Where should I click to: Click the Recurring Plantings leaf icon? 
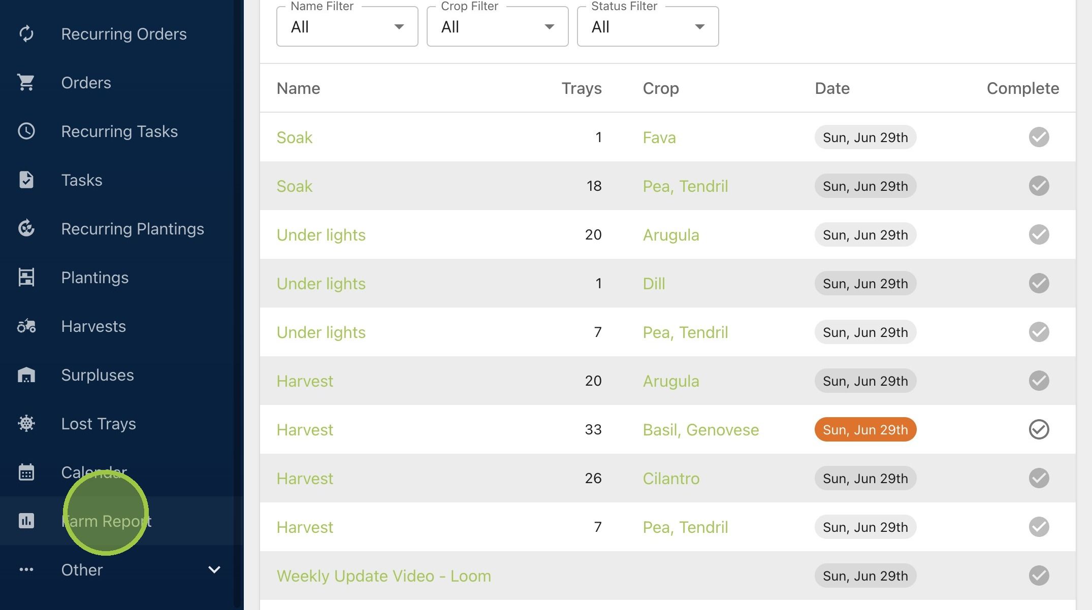pos(26,229)
